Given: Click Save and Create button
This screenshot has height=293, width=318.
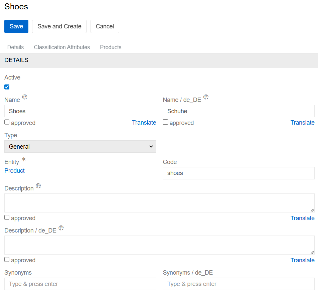Looking at the screenshot, I should [59, 26].
